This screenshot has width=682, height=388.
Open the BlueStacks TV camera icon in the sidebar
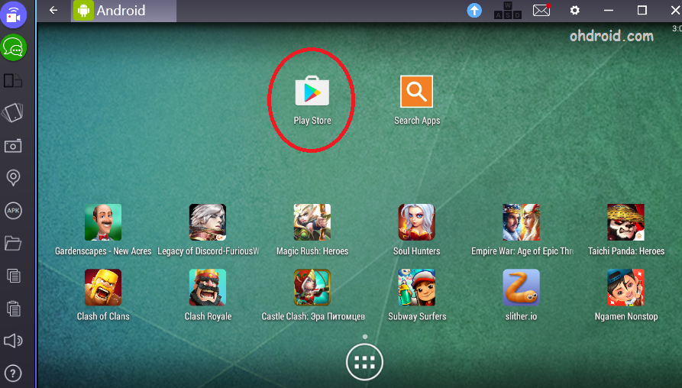(14, 15)
